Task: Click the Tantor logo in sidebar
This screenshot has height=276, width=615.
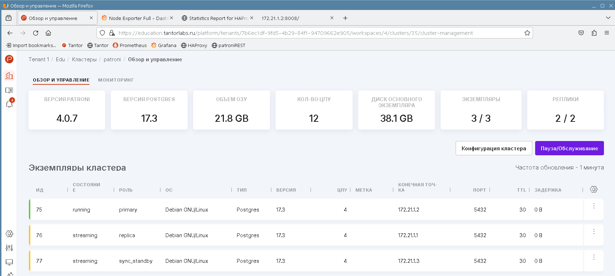Action: click(x=9, y=59)
